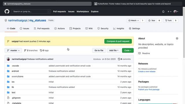185x104 pixels.
Task: Click the tags icon
Action: point(41,51)
